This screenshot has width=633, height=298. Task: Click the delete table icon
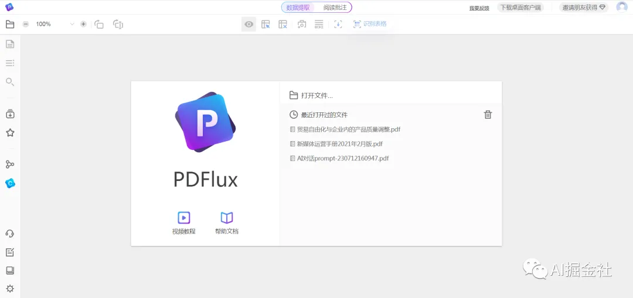tap(283, 24)
